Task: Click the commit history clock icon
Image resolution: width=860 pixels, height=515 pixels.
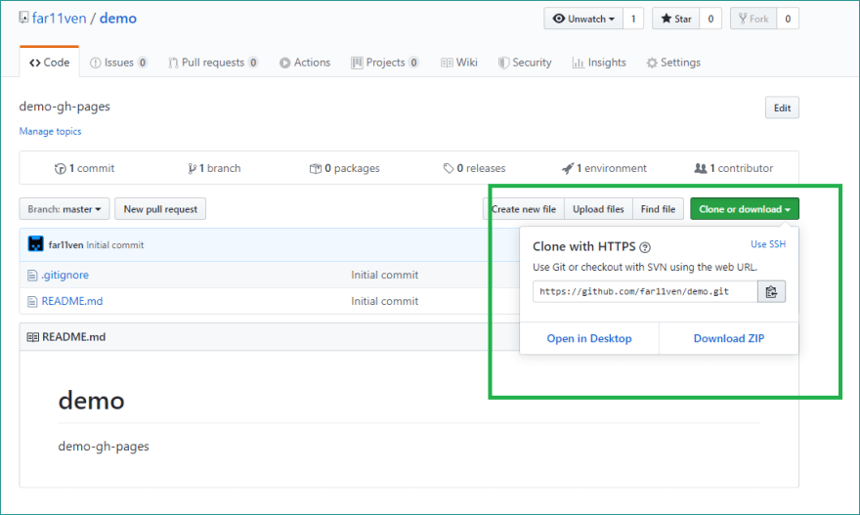Action: tap(60, 169)
